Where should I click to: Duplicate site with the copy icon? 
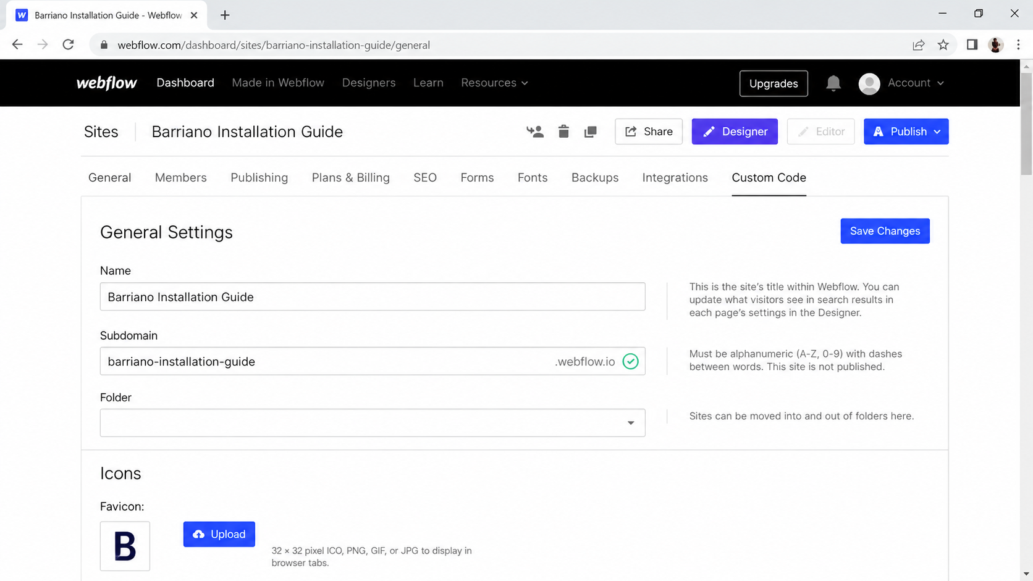pos(591,132)
